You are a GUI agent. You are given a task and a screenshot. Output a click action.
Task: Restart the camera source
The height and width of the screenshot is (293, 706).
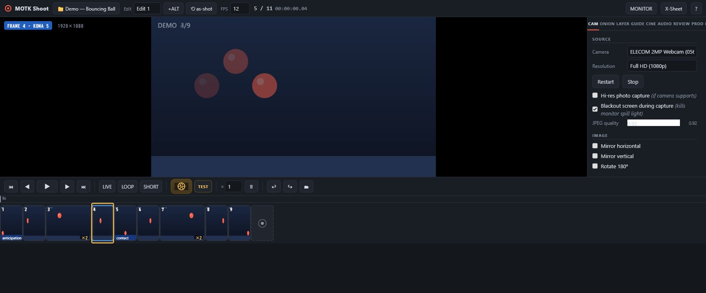click(x=605, y=82)
